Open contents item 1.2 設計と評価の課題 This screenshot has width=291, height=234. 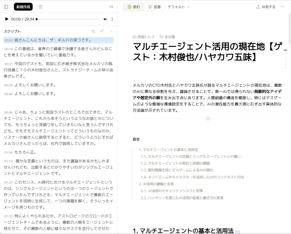[x=175, y=163]
